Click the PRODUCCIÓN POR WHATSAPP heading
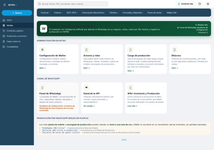Viewport: 214px width, 150px height. pos(63,118)
